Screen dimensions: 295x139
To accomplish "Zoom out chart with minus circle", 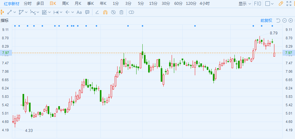I will [285, 21].
